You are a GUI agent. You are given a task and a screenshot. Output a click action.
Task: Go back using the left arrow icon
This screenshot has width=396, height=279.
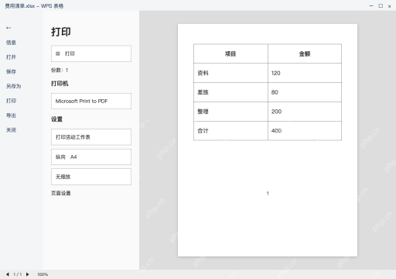tap(9, 28)
